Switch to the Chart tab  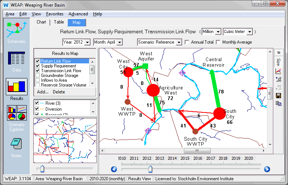[x=41, y=22]
